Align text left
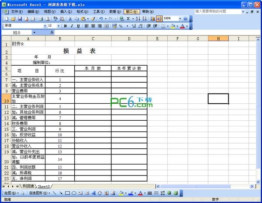The width and height of the screenshot is (262, 203). tap(86, 26)
